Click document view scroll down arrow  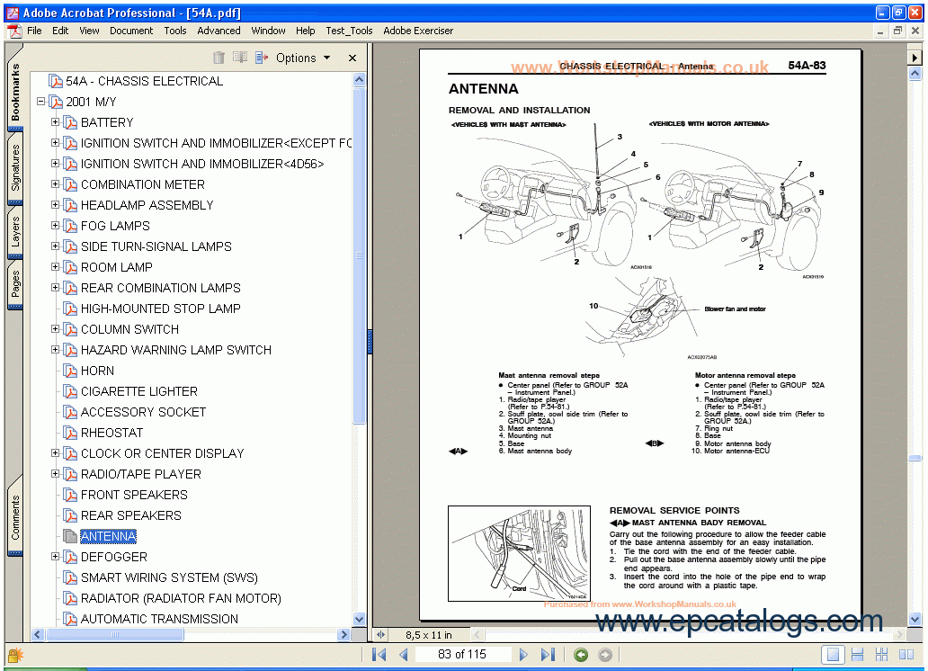point(915,620)
